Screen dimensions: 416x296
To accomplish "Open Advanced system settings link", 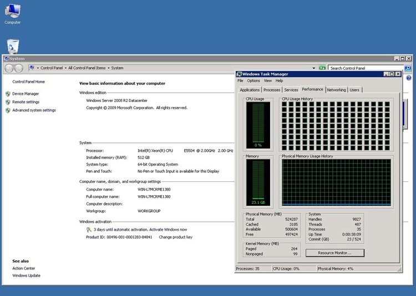I will (x=34, y=110).
